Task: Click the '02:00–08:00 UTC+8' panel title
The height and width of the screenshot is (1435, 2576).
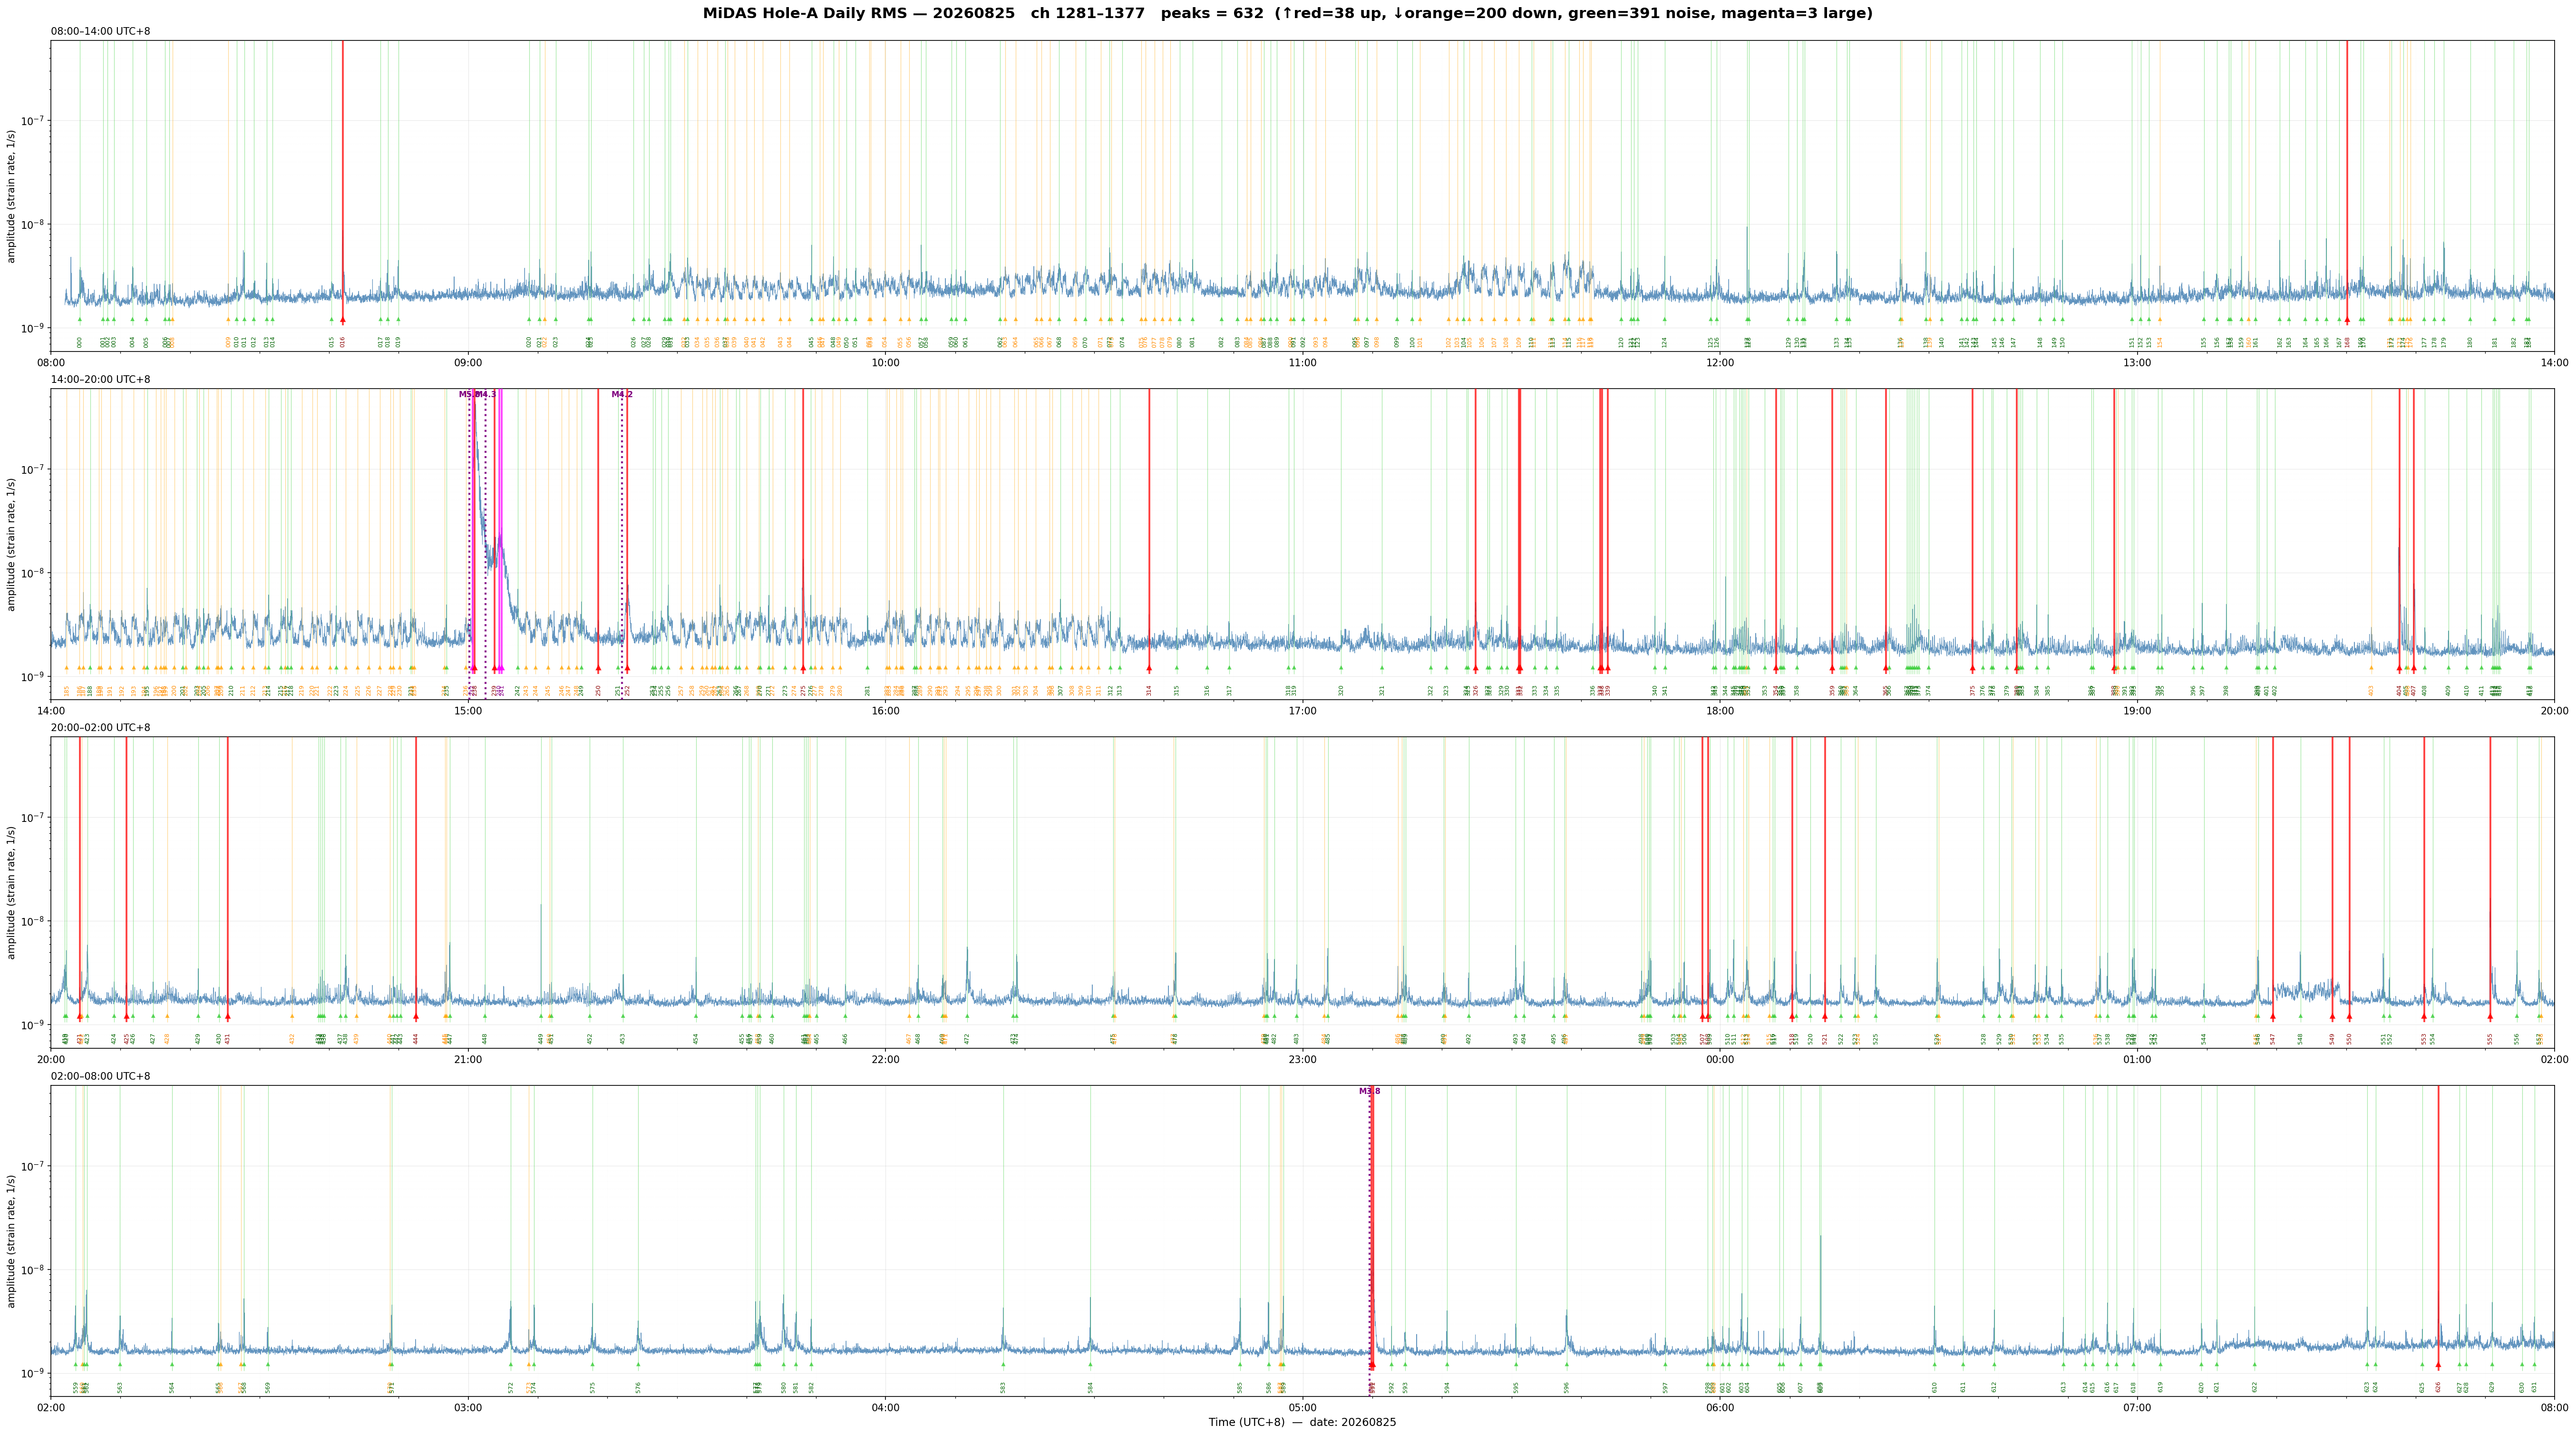Action: (101, 1076)
